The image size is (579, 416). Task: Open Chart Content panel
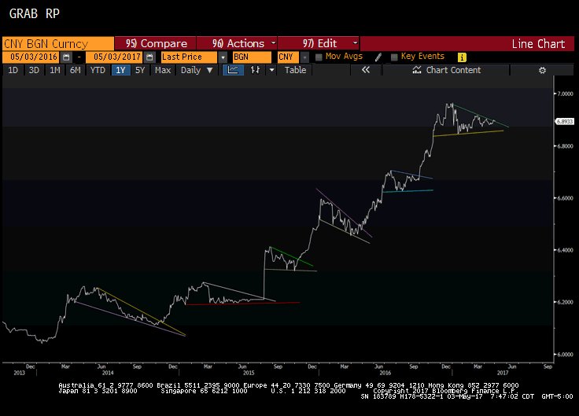click(x=446, y=70)
